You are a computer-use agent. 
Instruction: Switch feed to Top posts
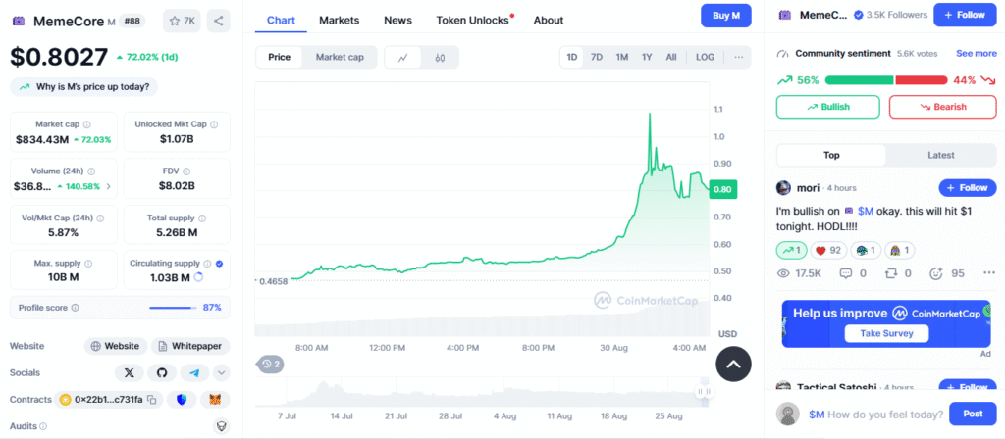pos(831,155)
